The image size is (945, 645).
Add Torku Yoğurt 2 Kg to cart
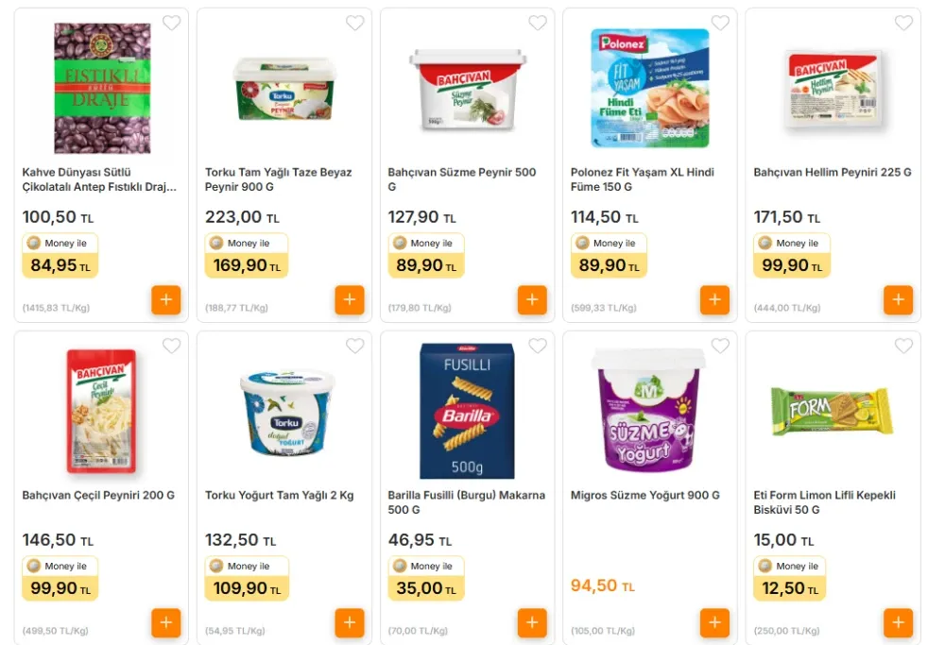coord(349,623)
